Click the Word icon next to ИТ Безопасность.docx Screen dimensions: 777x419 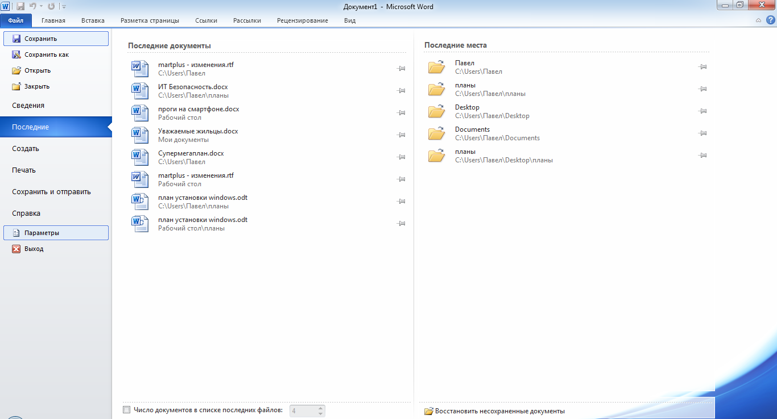tap(140, 91)
